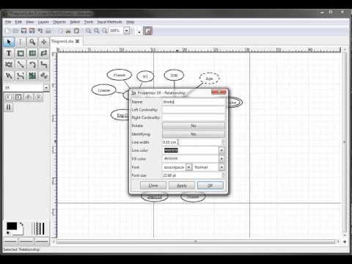352x264 pixels.
Task: Click the black foreground color swatch
Action: pos(12,227)
